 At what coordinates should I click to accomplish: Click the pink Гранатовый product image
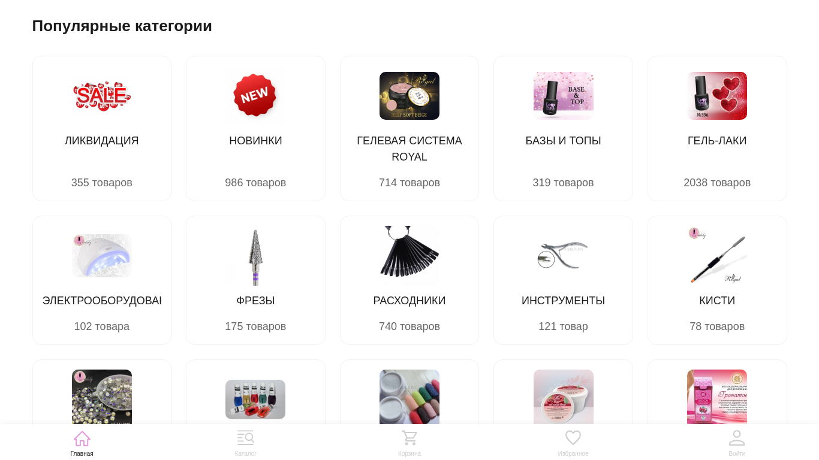tap(717, 397)
